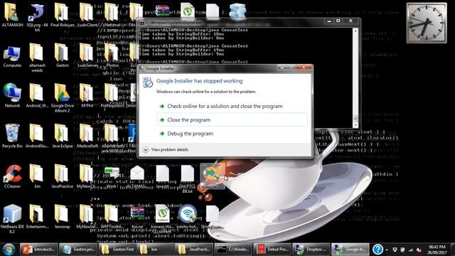This screenshot has width=455, height=256.
Task: Select the Old PTCL BB.txt file
Action: tap(188, 178)
